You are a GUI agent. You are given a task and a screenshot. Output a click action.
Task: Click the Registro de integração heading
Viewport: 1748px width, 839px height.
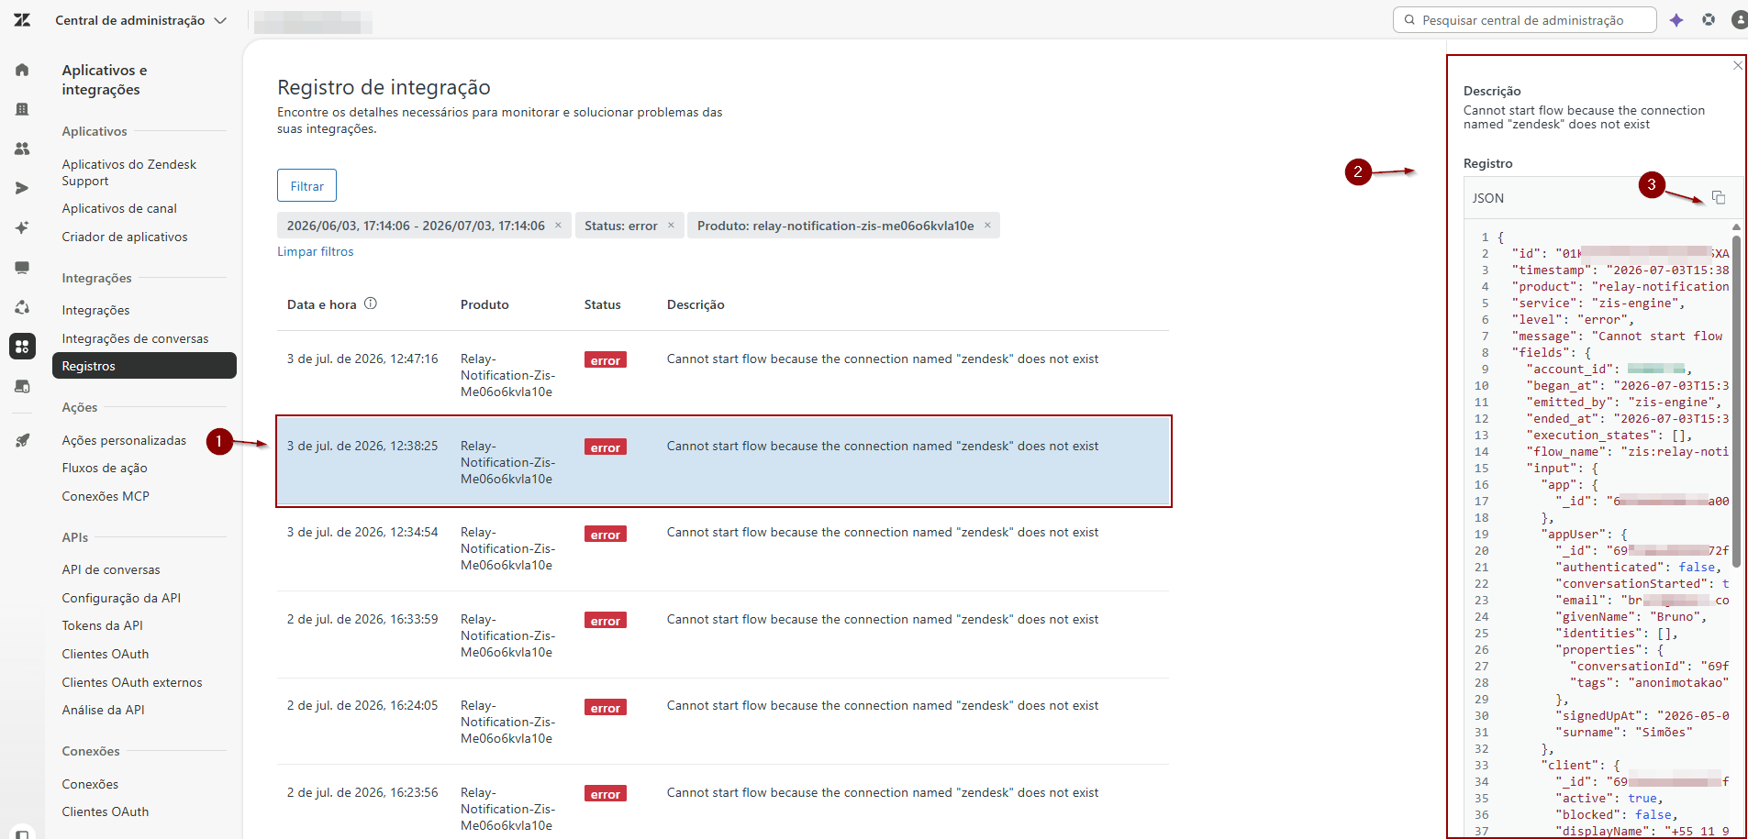384,87
